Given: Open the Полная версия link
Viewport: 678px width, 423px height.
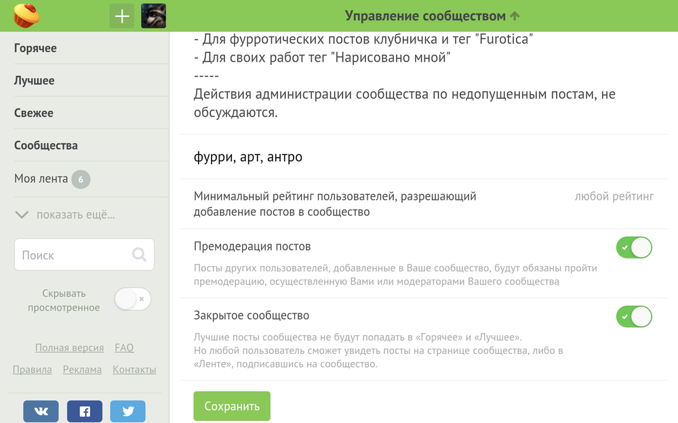Looking at the screenshot, I should coord(69,348).
